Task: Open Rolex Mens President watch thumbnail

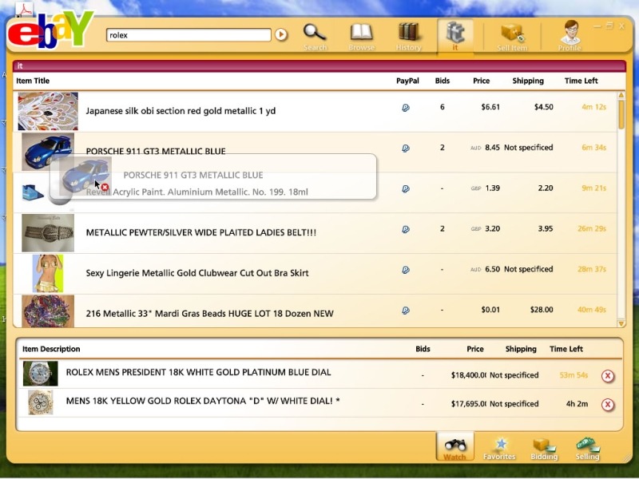Action: click(41, 374)
